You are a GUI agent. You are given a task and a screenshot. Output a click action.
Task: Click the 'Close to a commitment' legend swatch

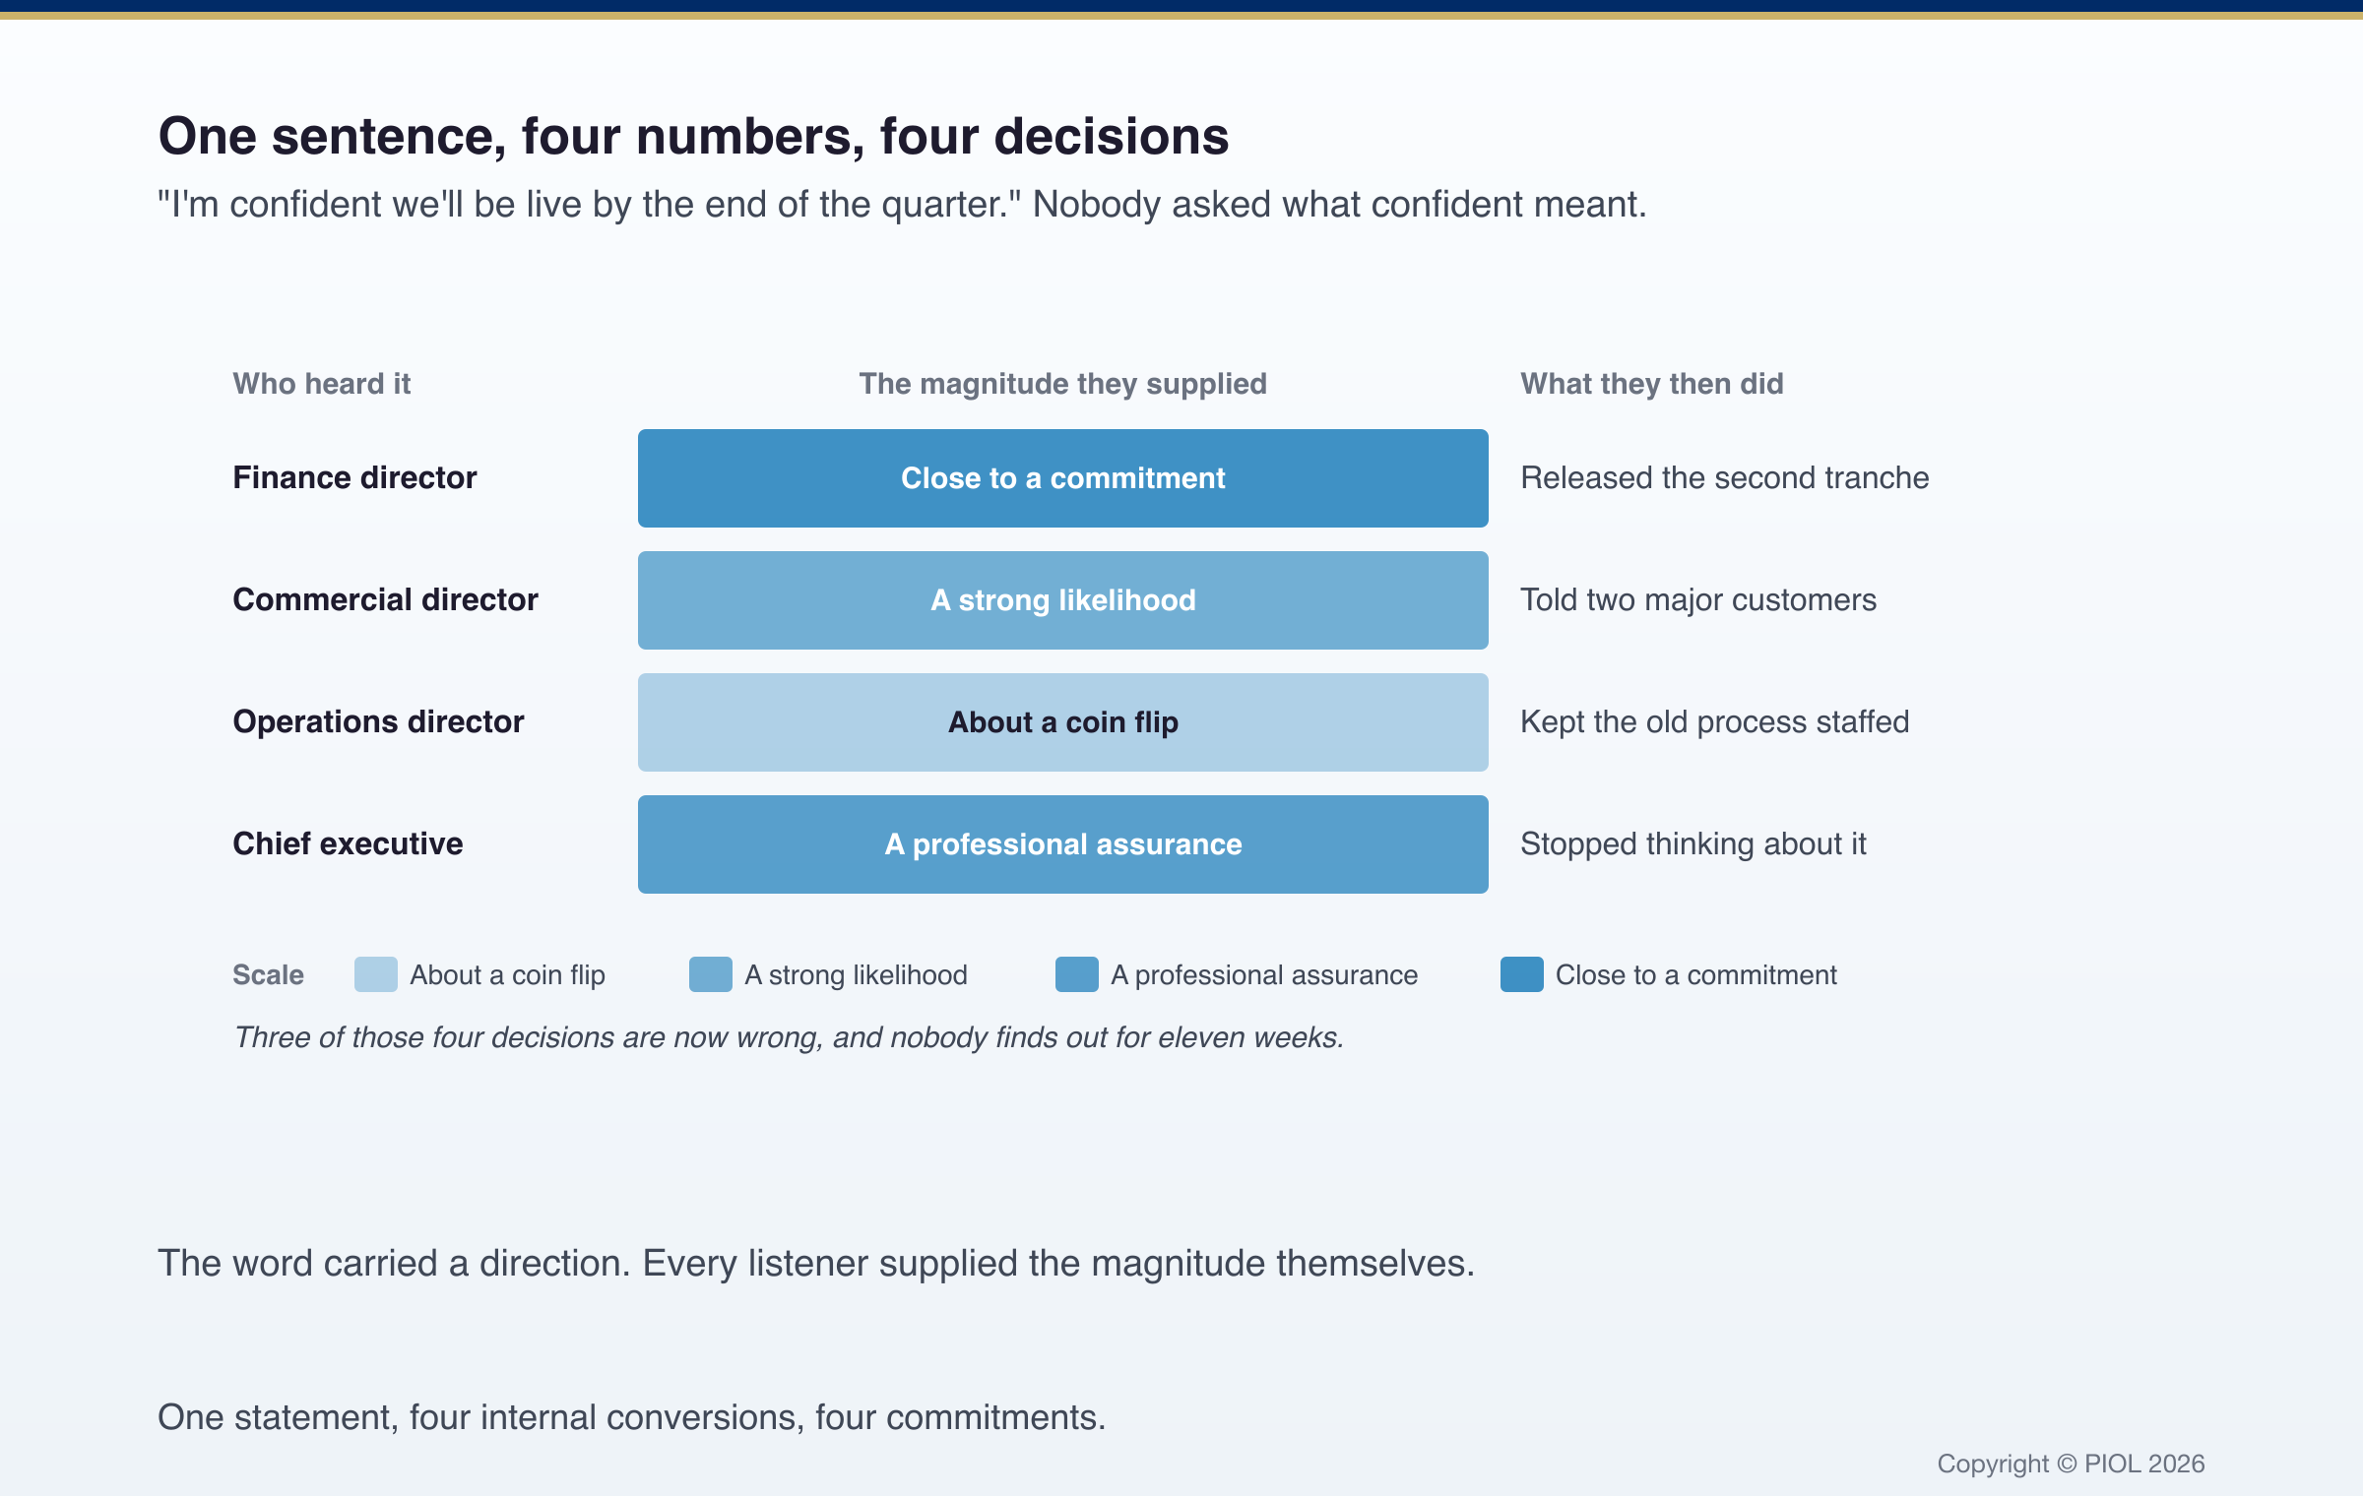[x=1522, y=974]
